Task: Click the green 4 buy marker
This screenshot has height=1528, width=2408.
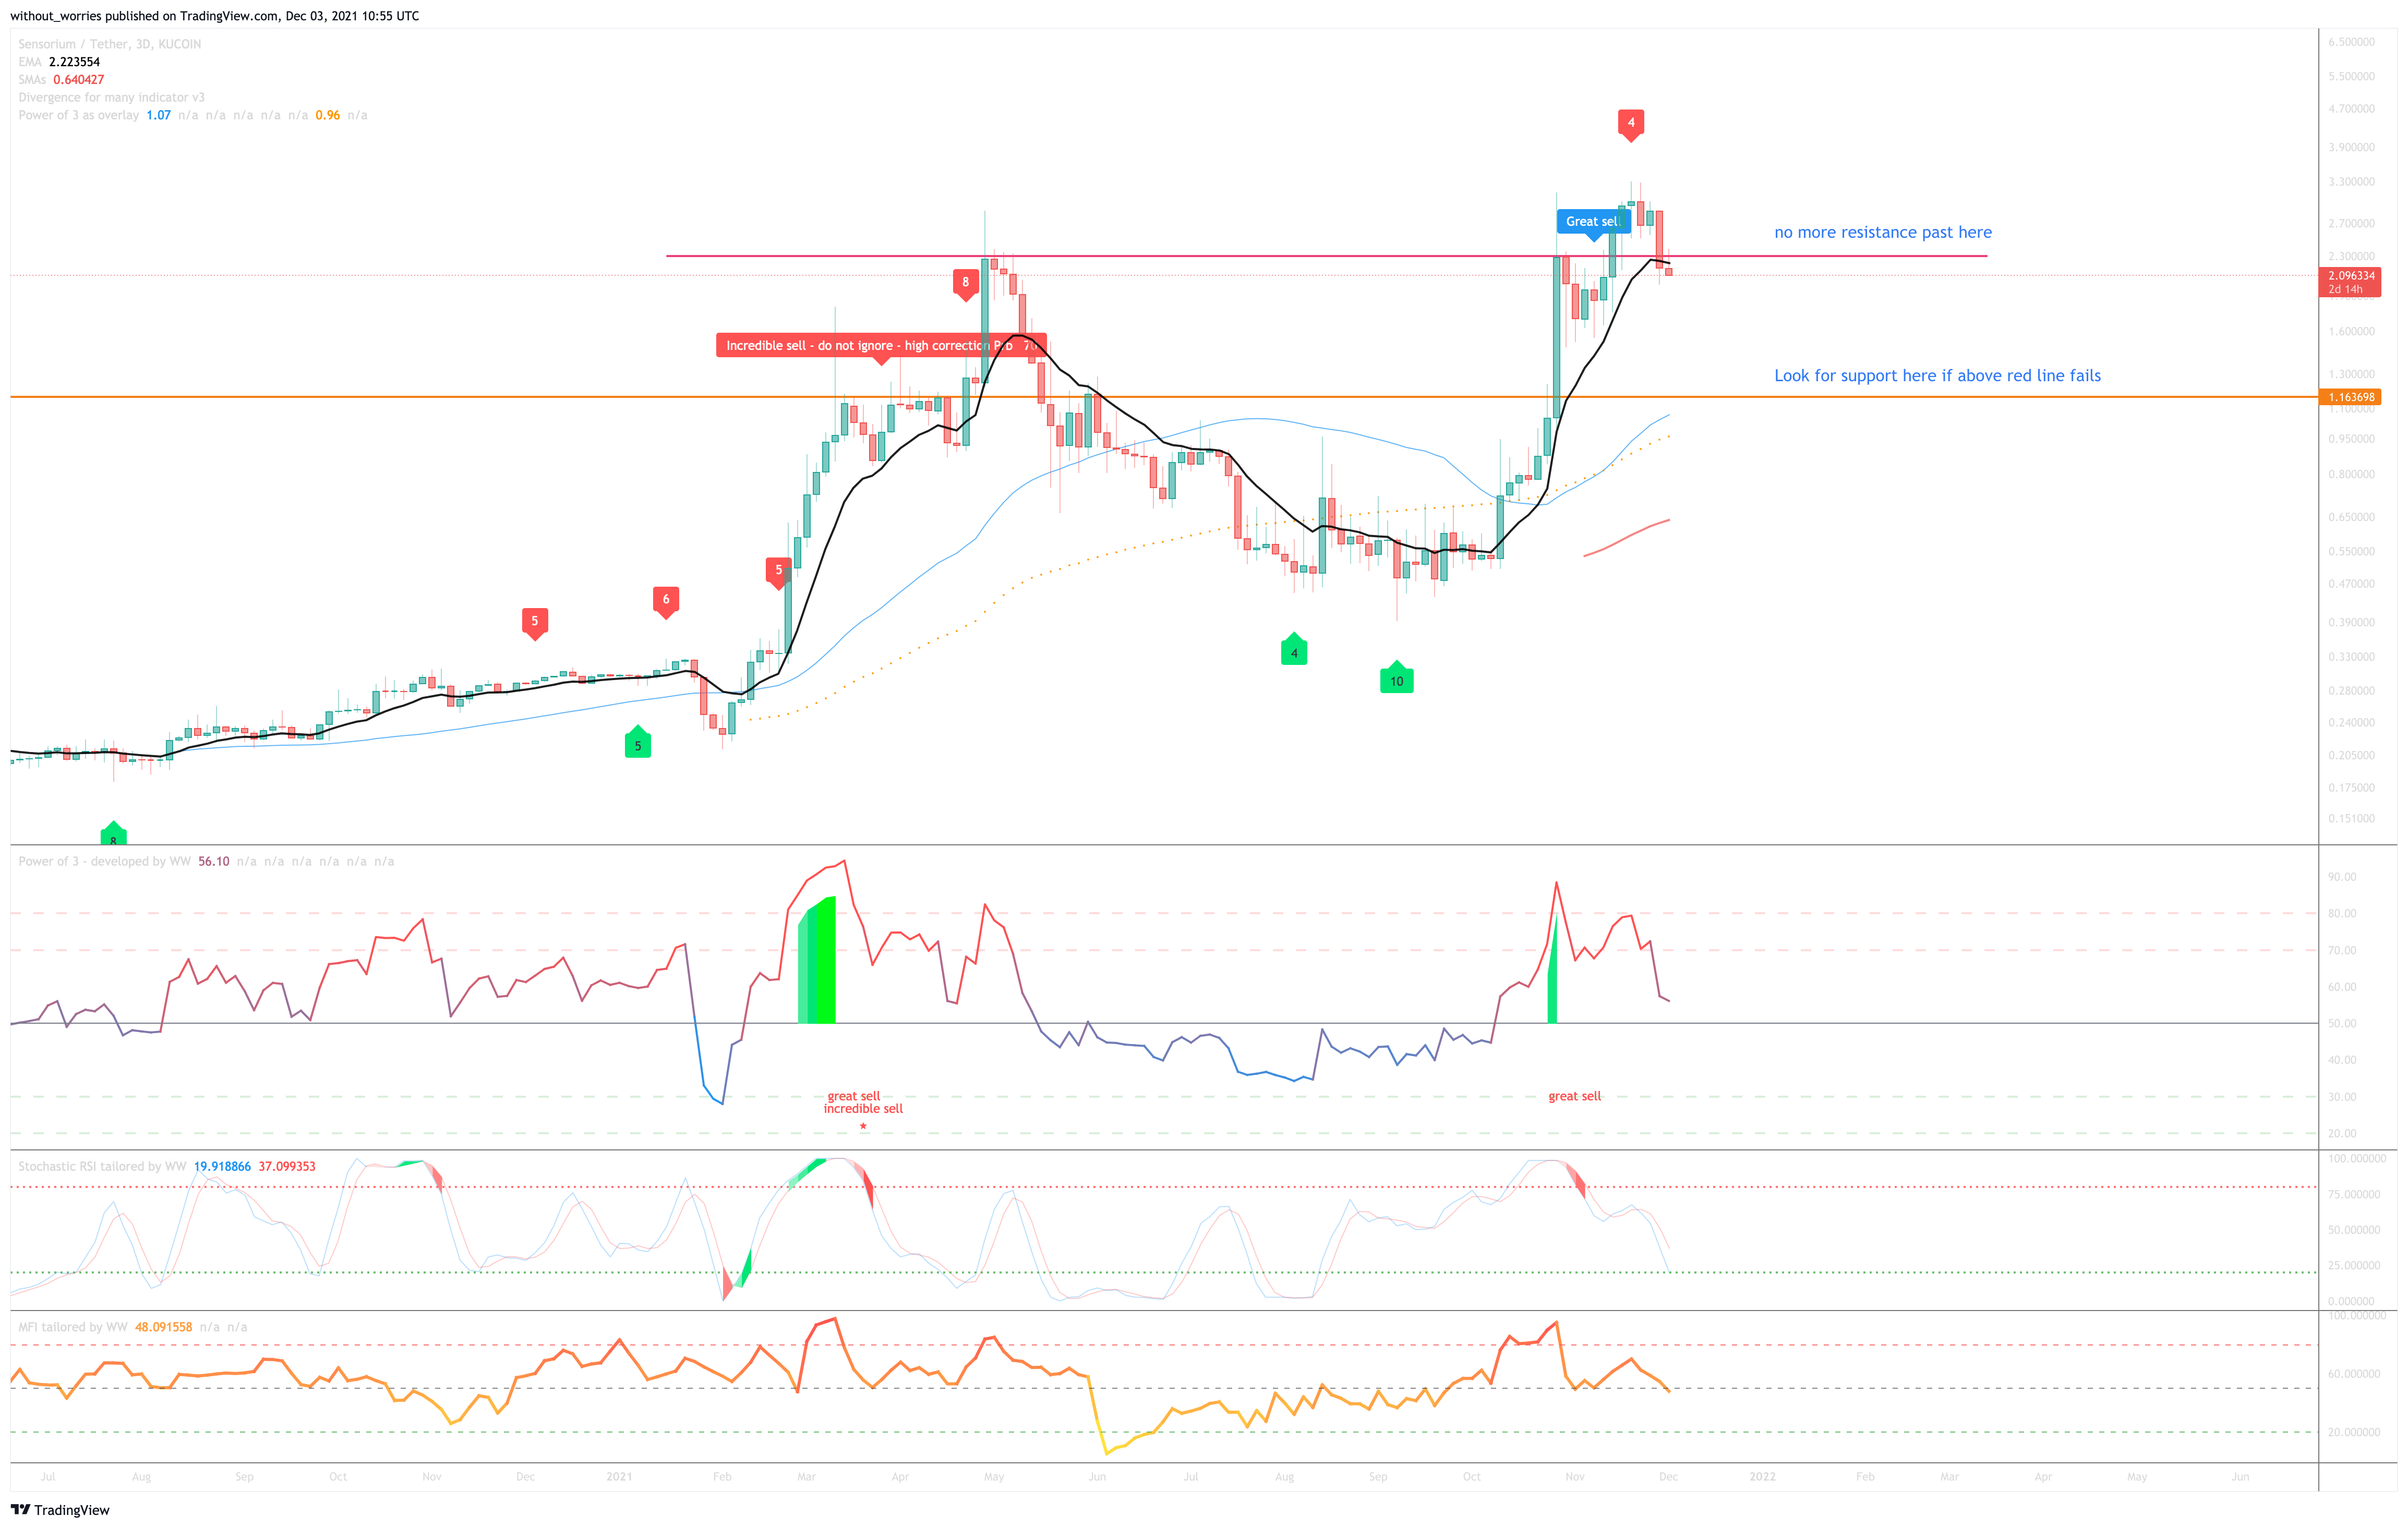Action: tap(1294, 650)
